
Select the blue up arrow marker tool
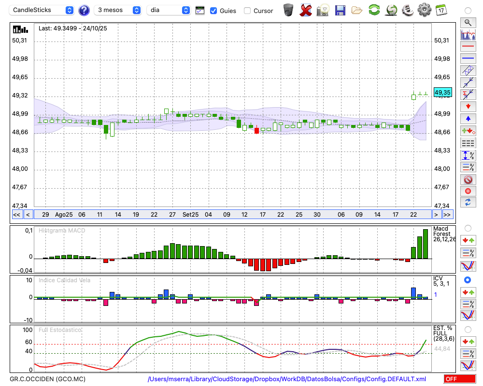(468, 119)
